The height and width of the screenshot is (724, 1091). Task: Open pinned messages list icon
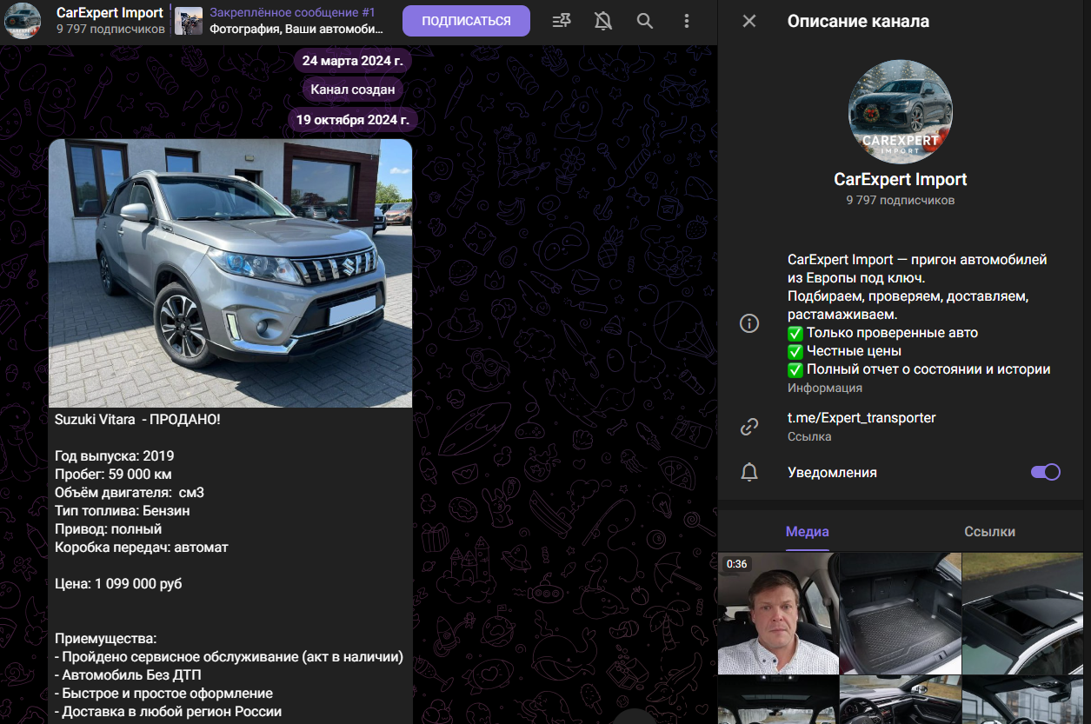point(562,21)
